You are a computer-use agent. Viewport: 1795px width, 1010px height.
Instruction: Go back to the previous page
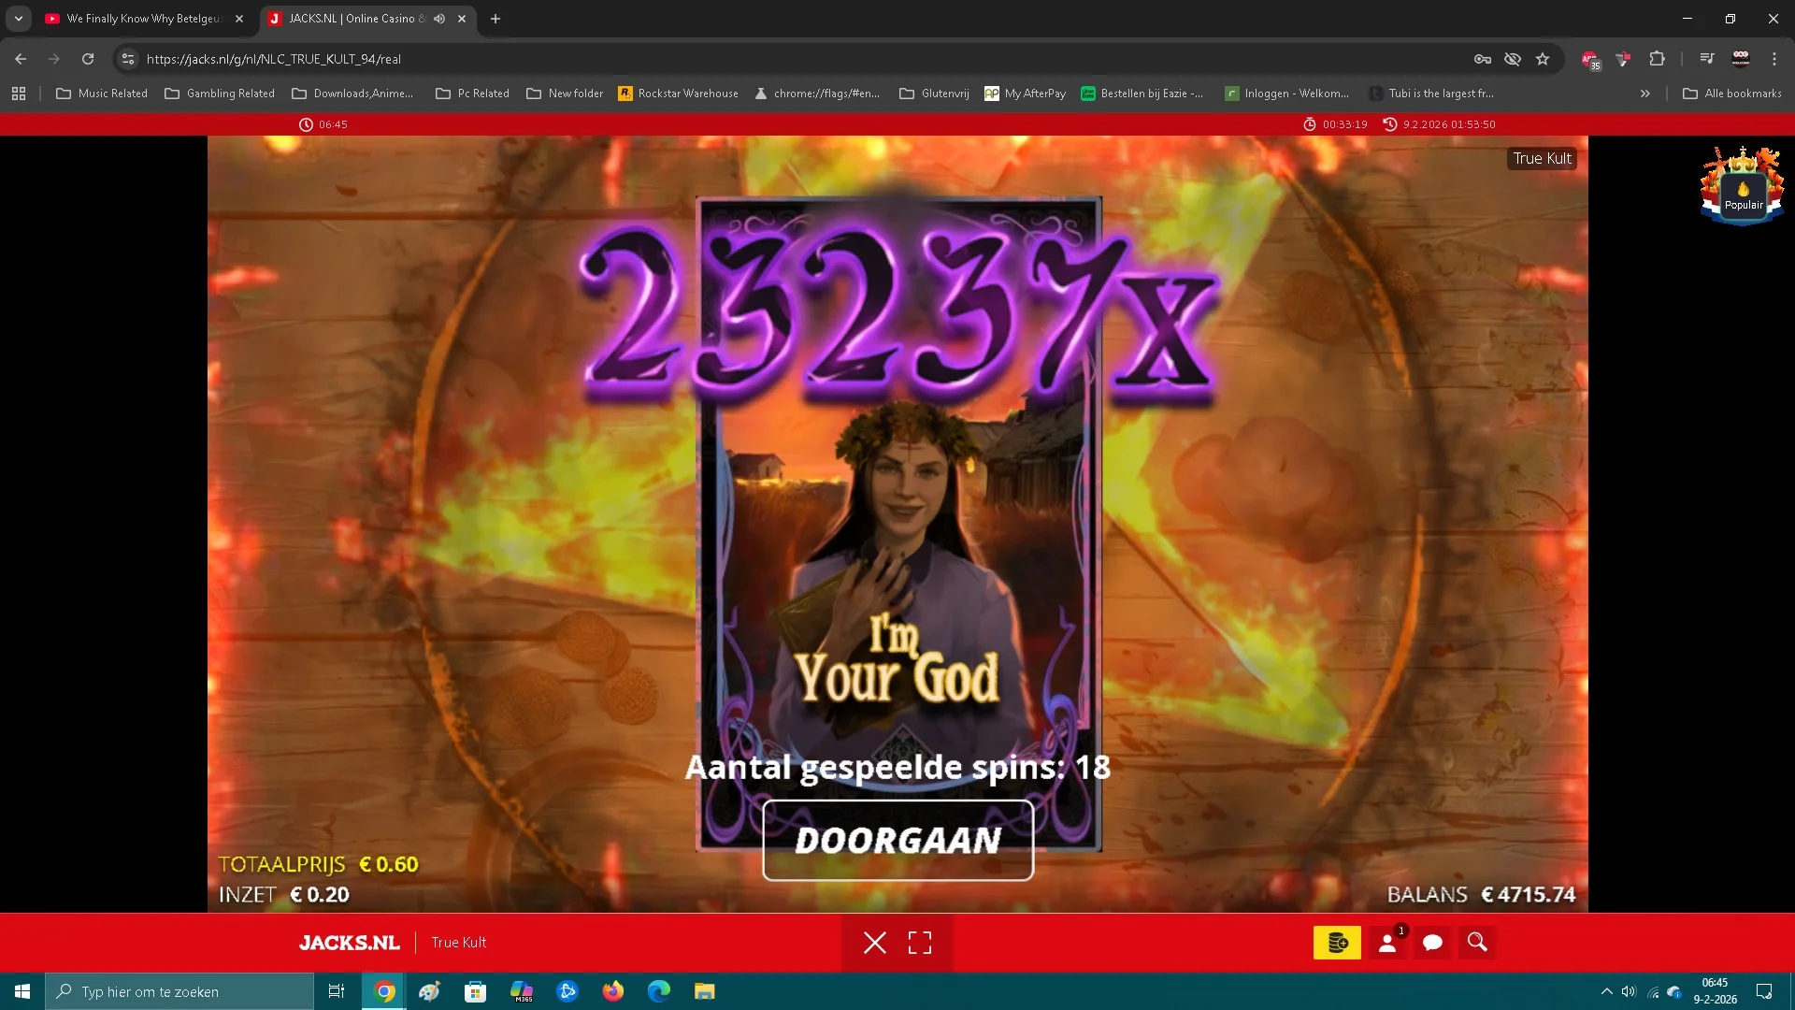coord(21,59)
